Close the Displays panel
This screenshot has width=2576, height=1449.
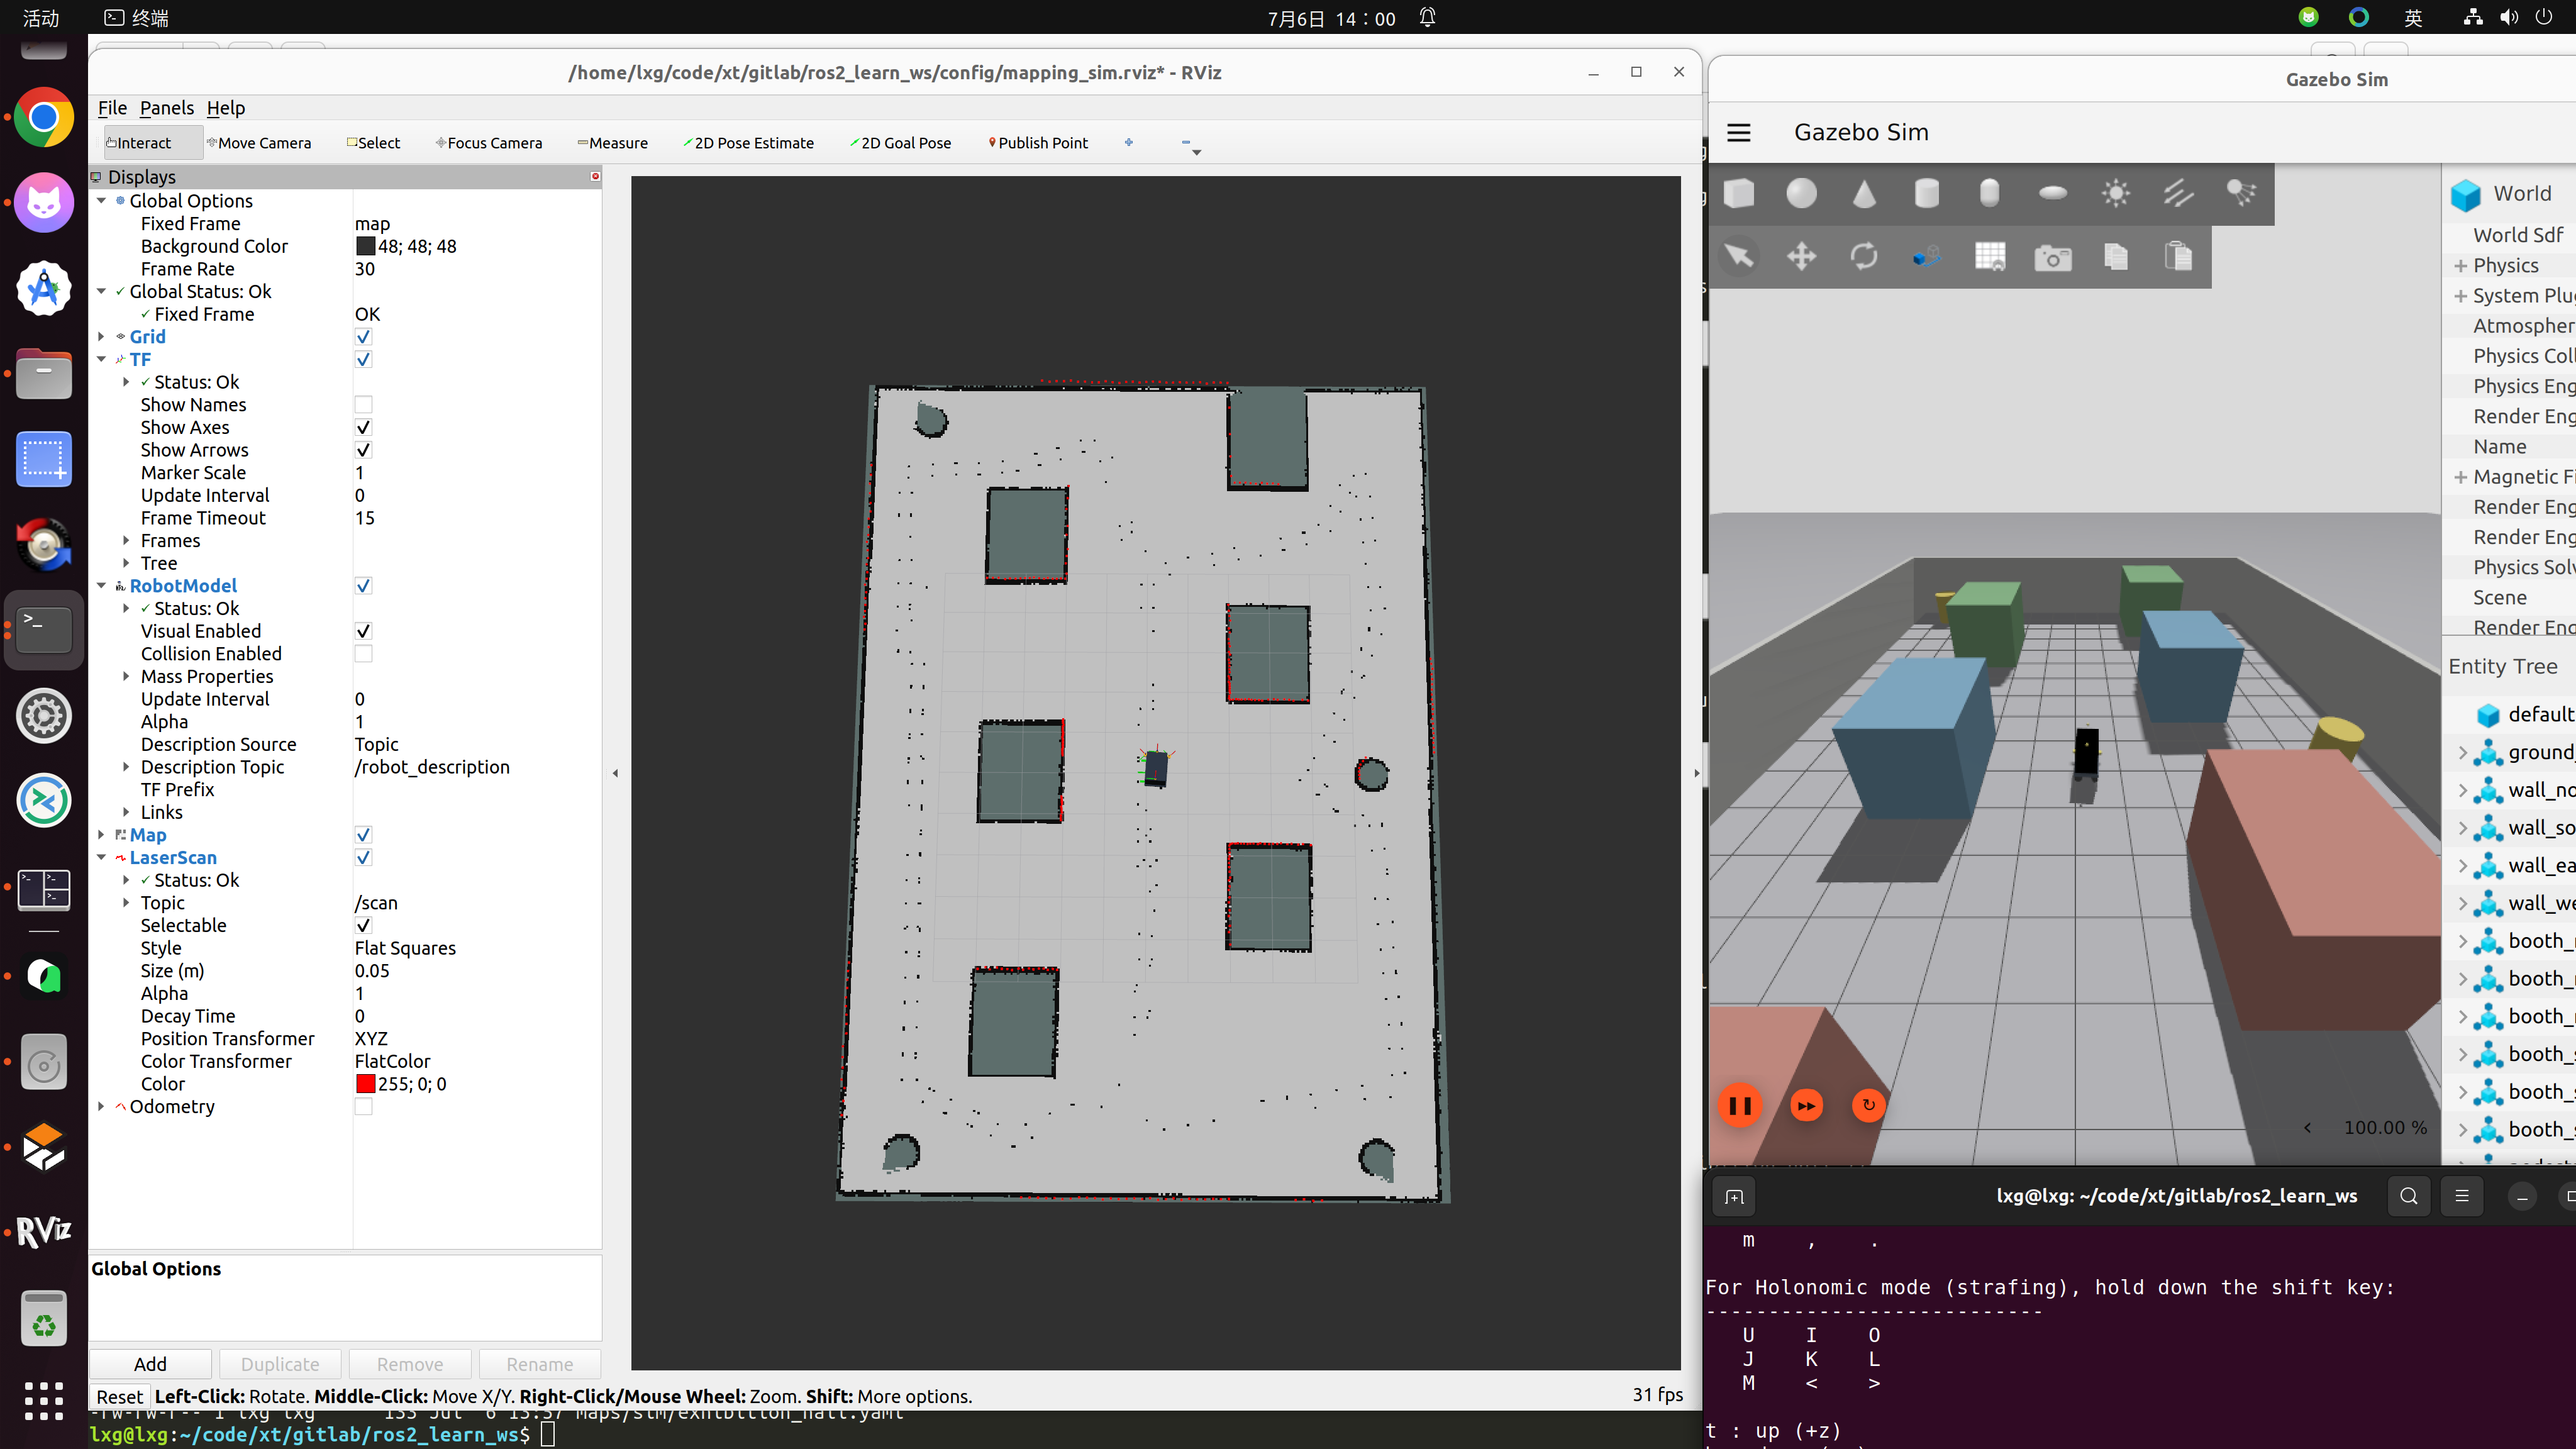coord(595,177)
